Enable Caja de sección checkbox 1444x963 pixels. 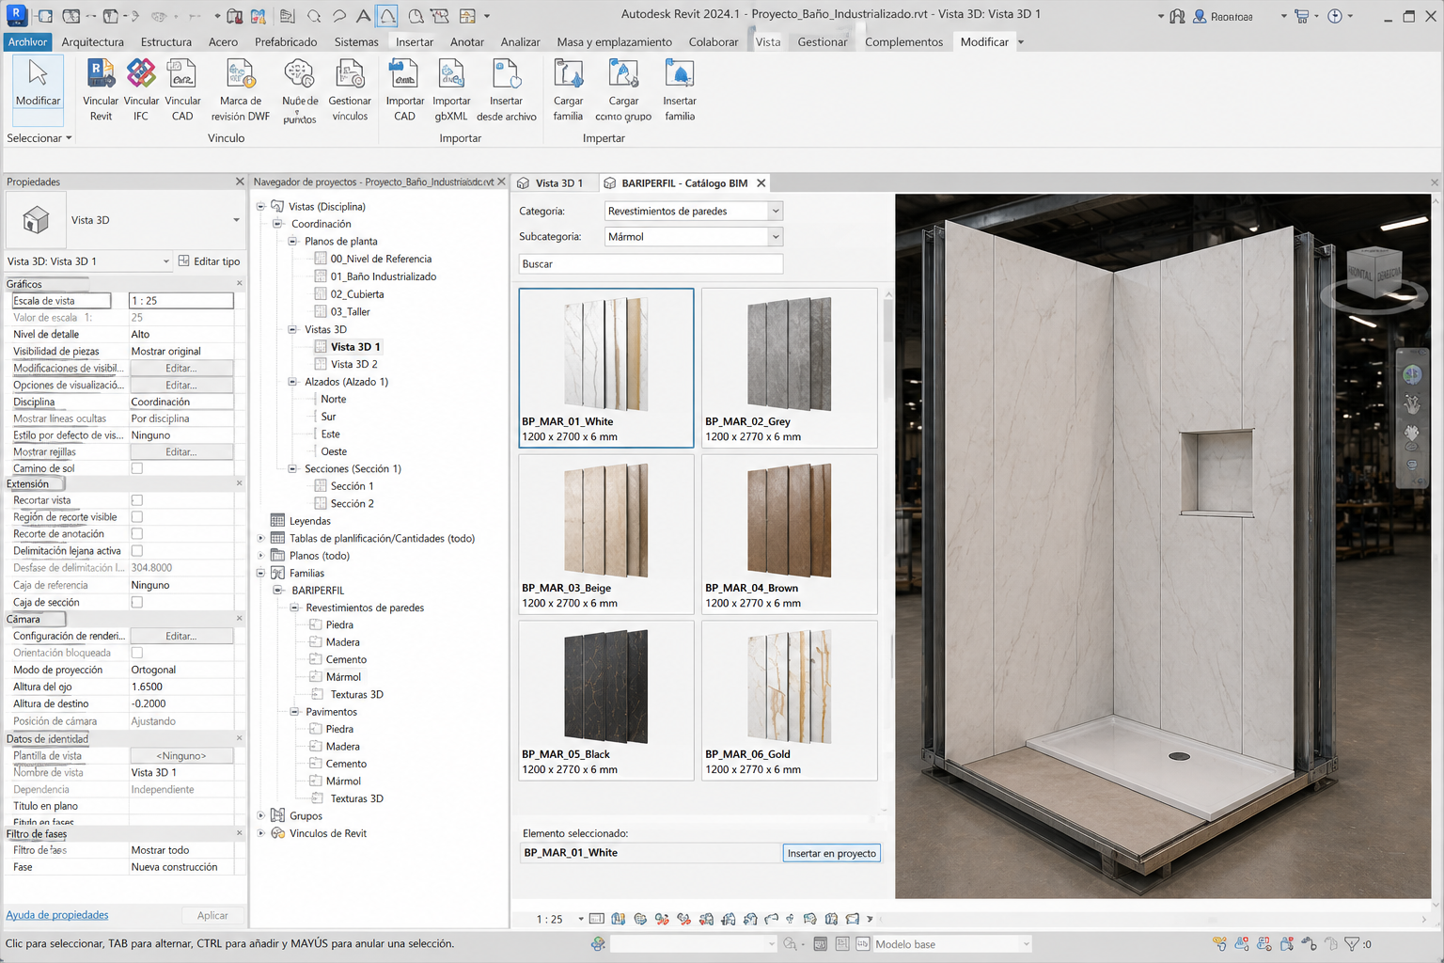tap(137, 602)
